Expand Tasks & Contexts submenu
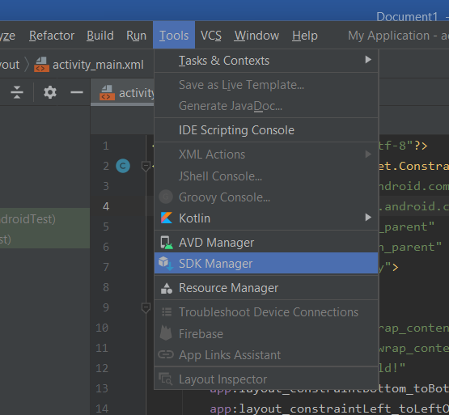This screenshot has height=415, width=449. pyautogui.click(x=266, y=61)
